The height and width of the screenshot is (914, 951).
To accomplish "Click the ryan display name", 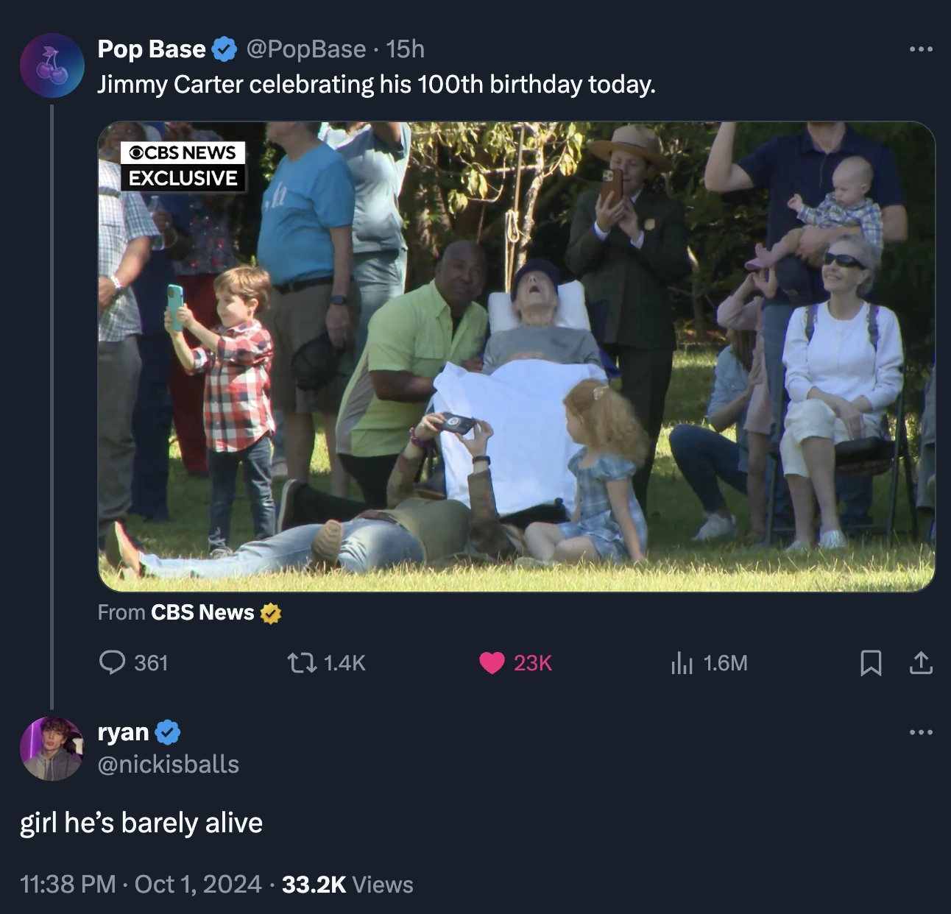I will tap(123, 732).
